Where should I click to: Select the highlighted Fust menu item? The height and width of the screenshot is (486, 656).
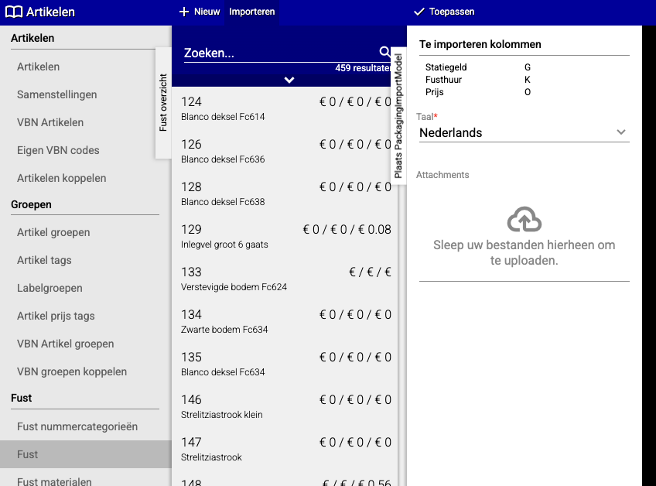click(86, 454)
